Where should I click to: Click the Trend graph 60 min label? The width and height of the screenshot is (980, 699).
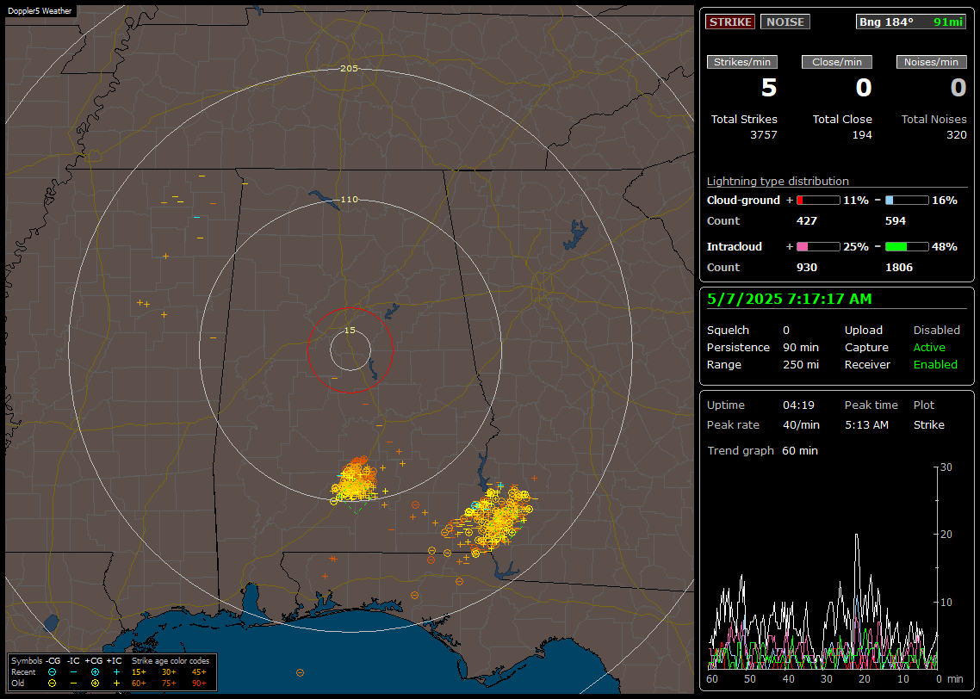coord(762,451)
